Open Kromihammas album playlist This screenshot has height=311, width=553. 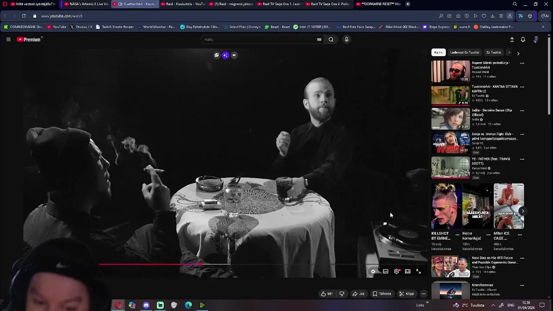coord(450,290)
